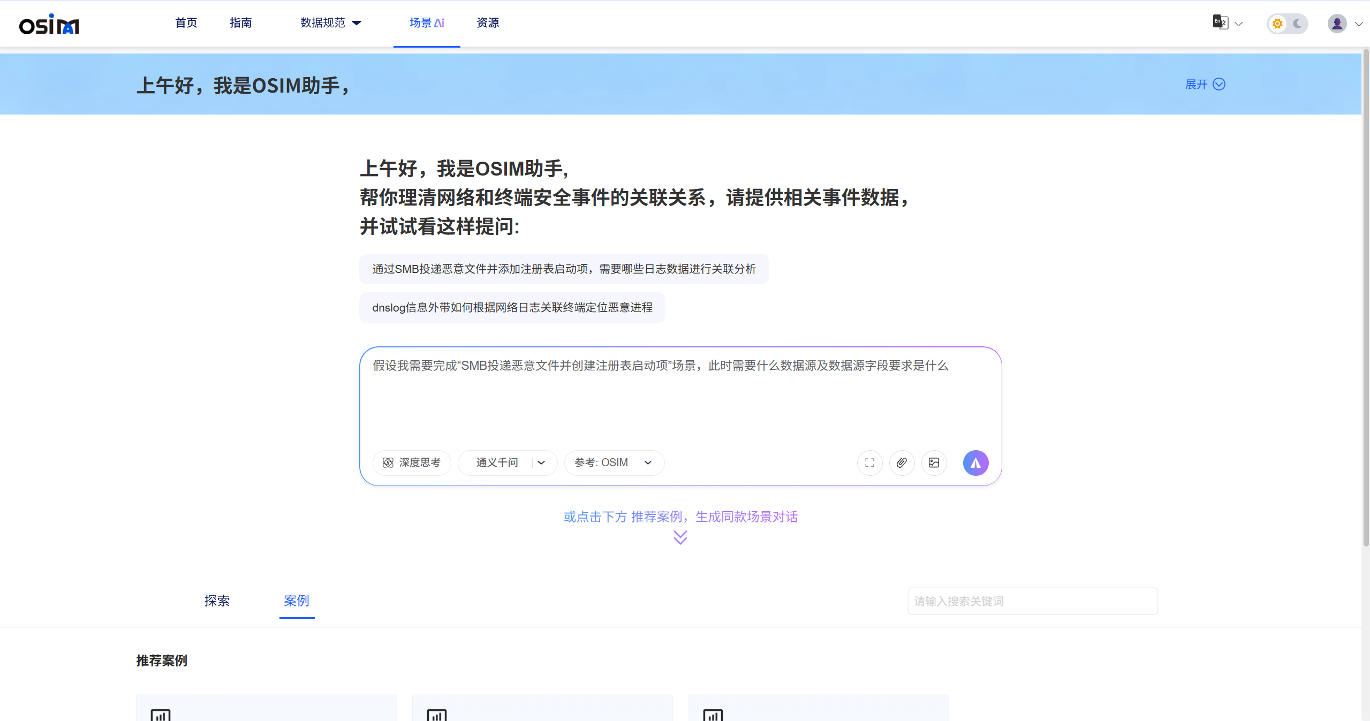Click the first recommended case card icon
The height and width of the screenshot is (721, 1370).
tap(161, 715)
